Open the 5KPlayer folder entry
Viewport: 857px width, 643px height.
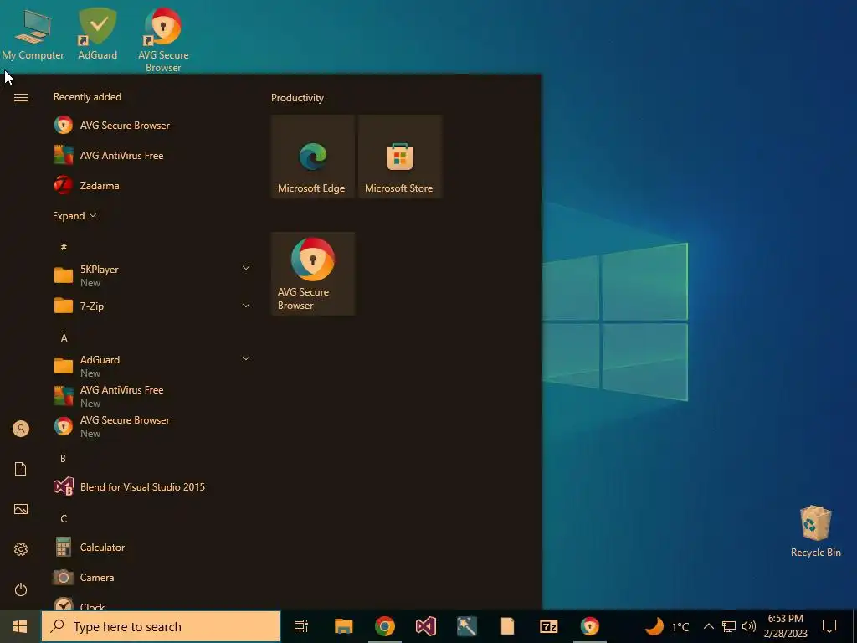152,275
